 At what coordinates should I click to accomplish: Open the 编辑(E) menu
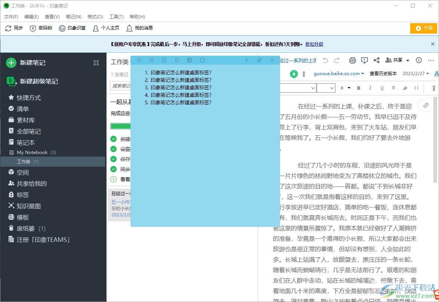31,17
